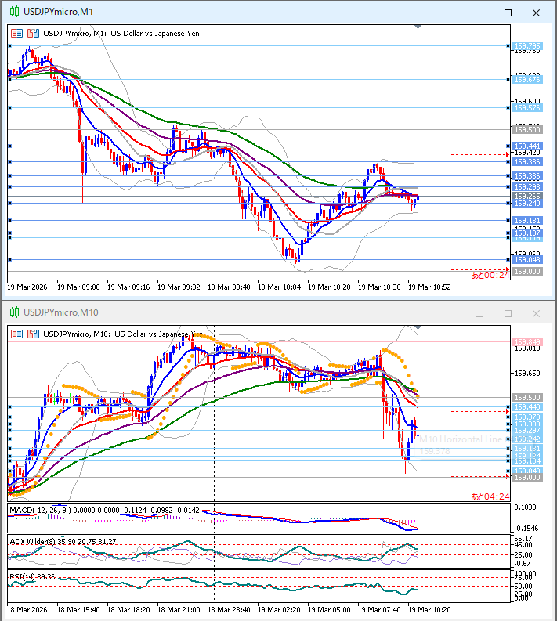Viewport: 557px width, 621px height.
Task: Open the M1 chart quick trading panel icon
Action: 16,34
